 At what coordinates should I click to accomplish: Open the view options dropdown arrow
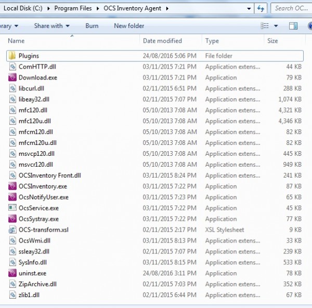click(x=276, y=26)
